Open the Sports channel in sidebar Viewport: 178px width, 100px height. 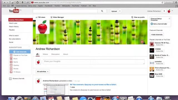click(14, 62)
